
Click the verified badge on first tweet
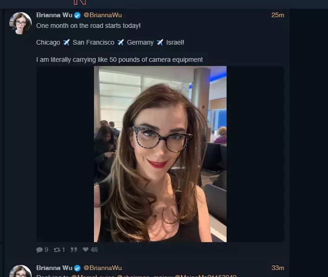[77, 15]
